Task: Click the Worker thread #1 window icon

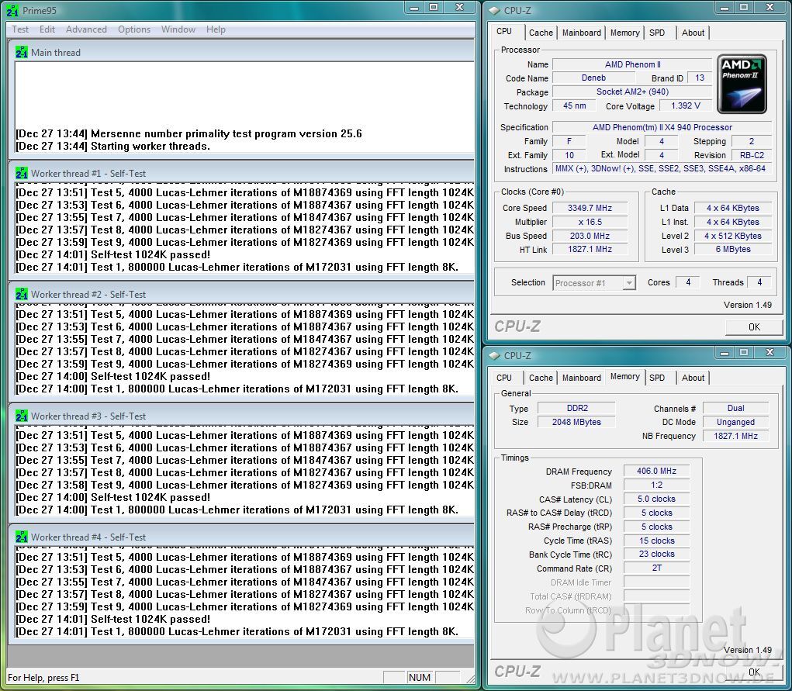Action: tap(21, 173)
